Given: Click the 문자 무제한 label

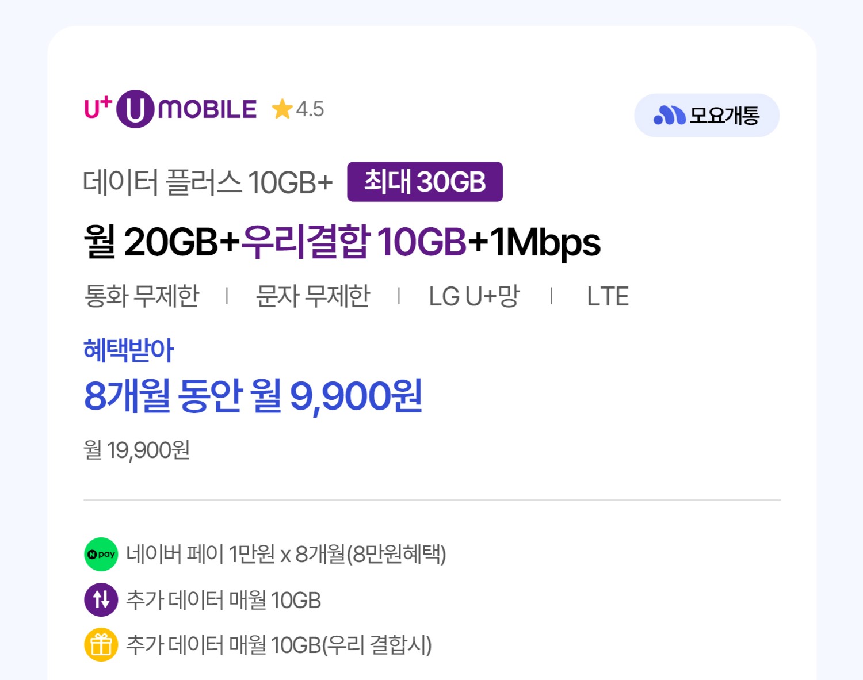Looking at the screenshot, I should click(313, 296).
